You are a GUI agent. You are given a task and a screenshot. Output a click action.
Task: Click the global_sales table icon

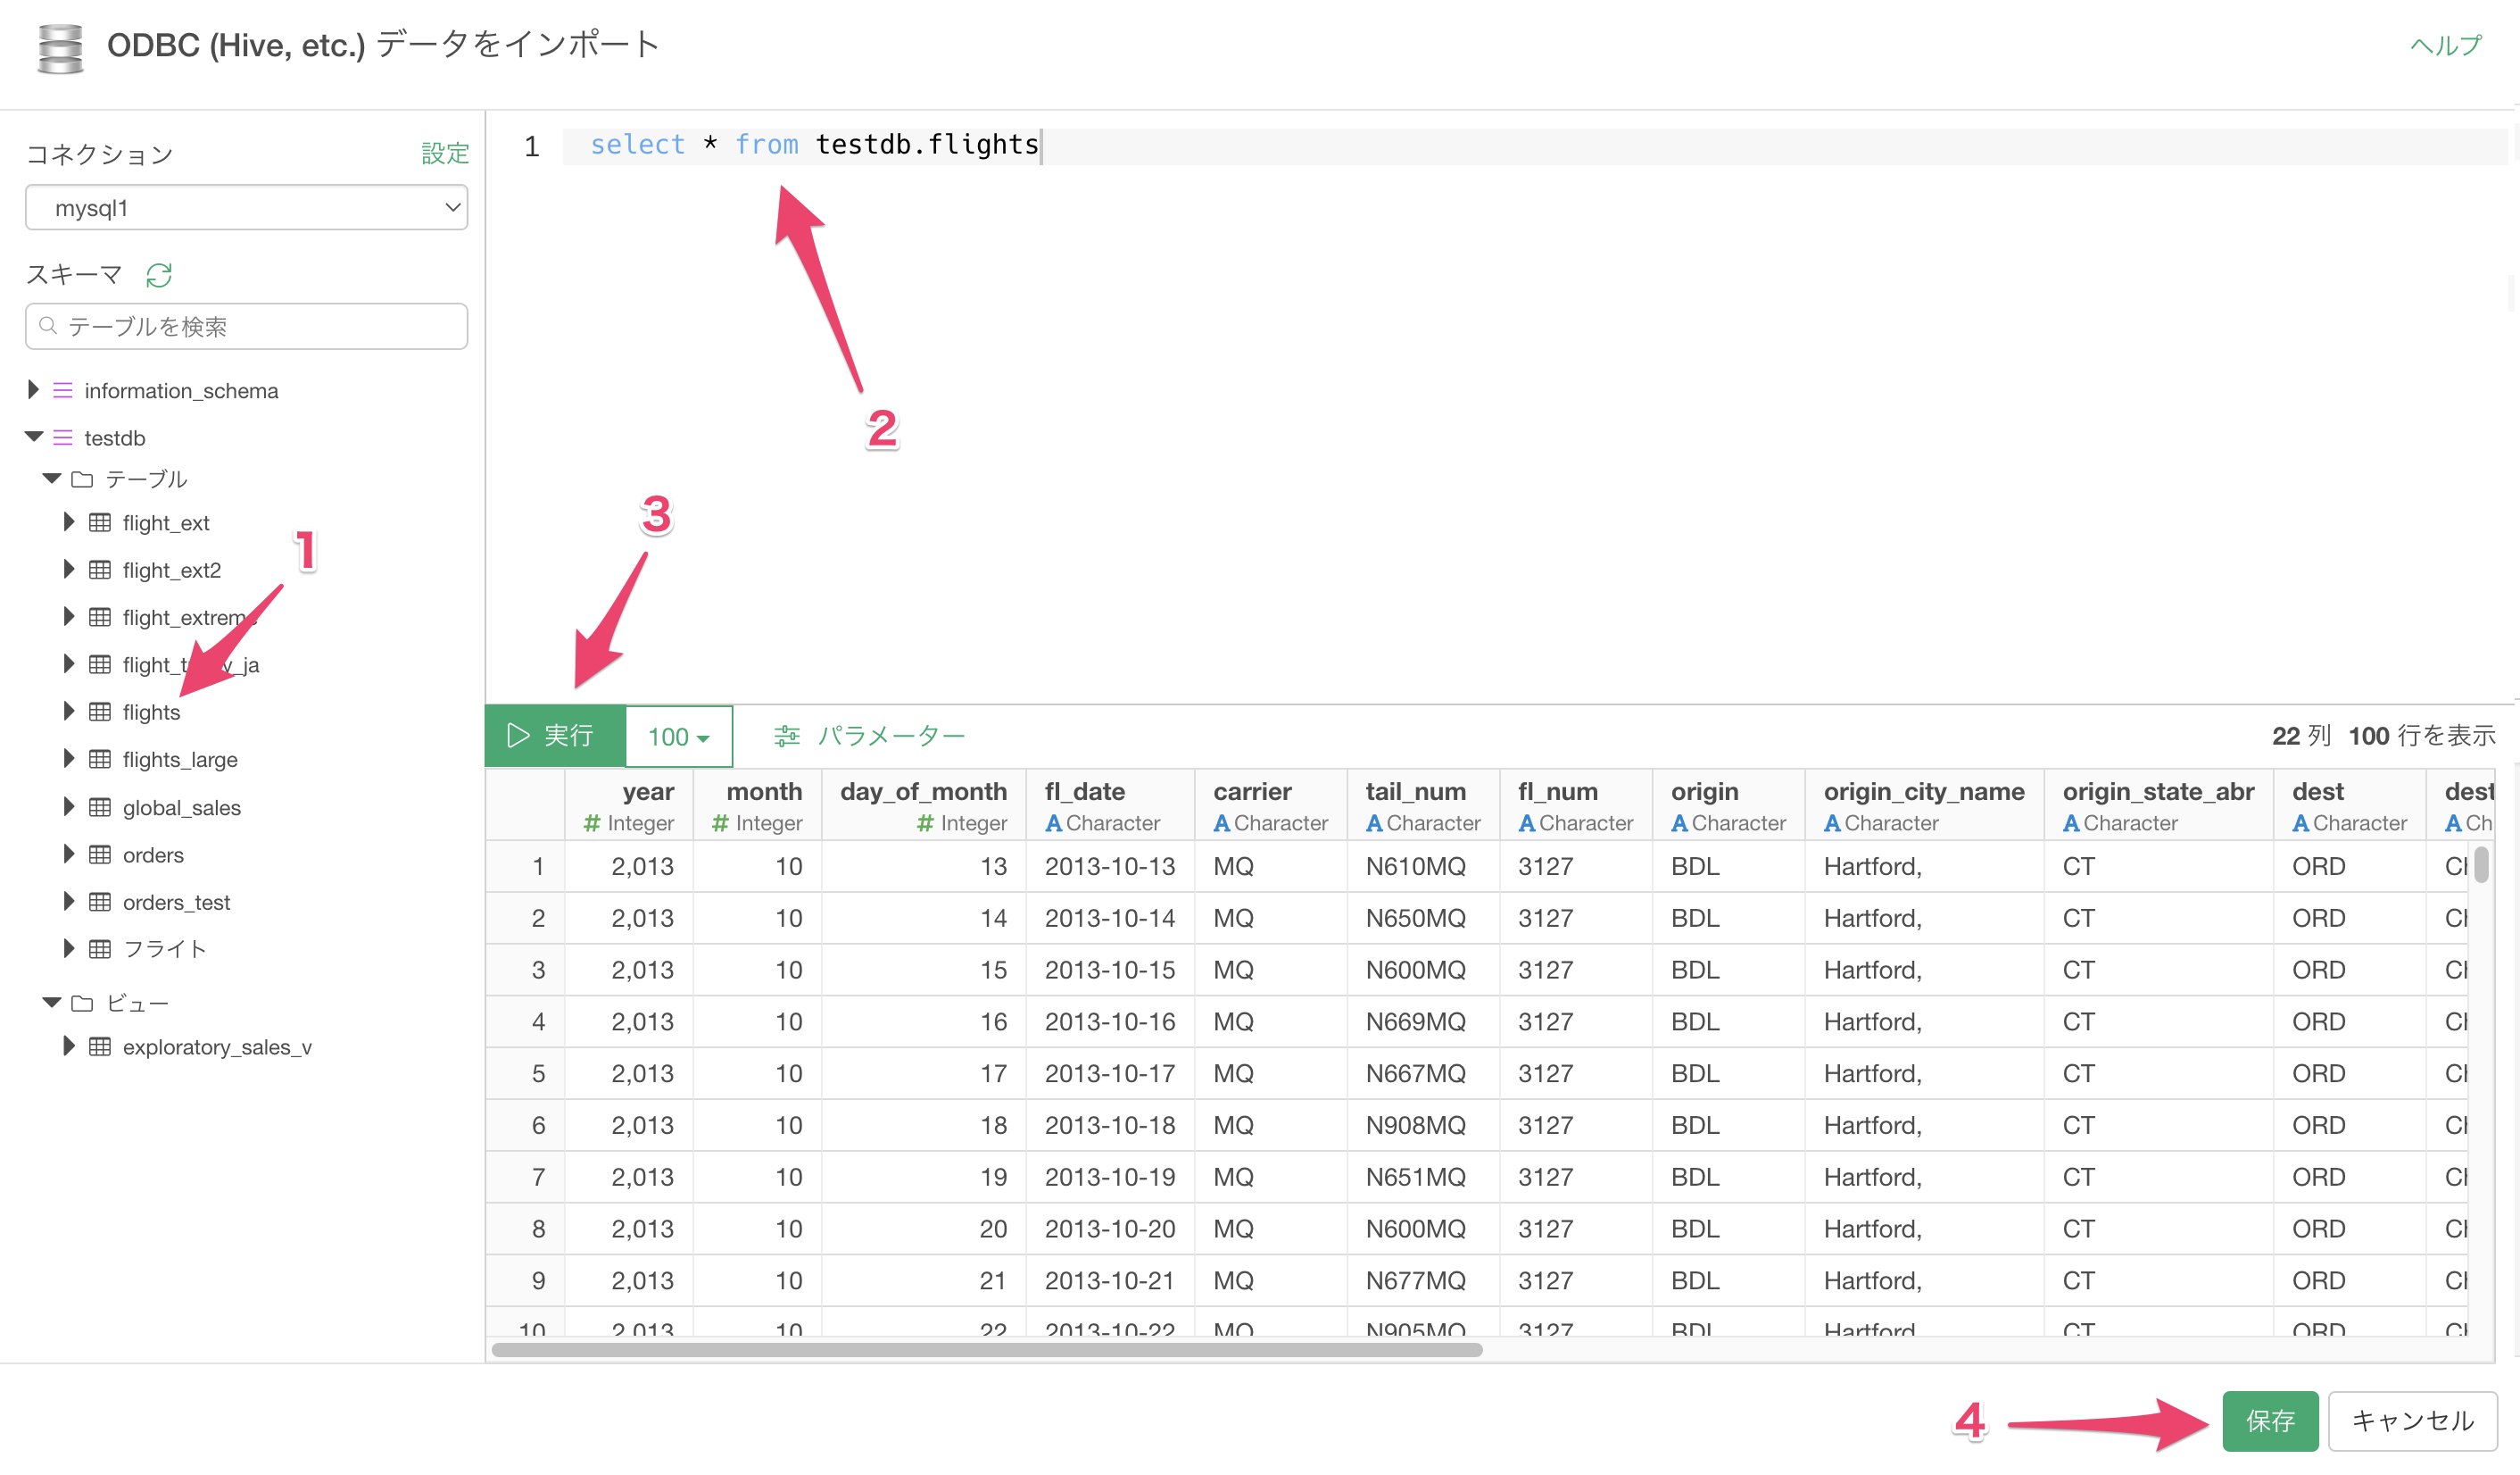pyautogui.click(x=100, y=806)
